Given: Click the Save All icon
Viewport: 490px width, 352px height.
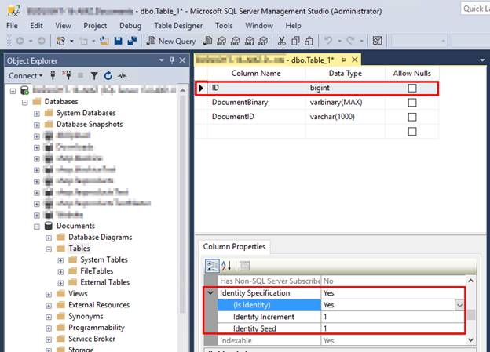Looking at the screenshot, I should click(x=132, y=41).
